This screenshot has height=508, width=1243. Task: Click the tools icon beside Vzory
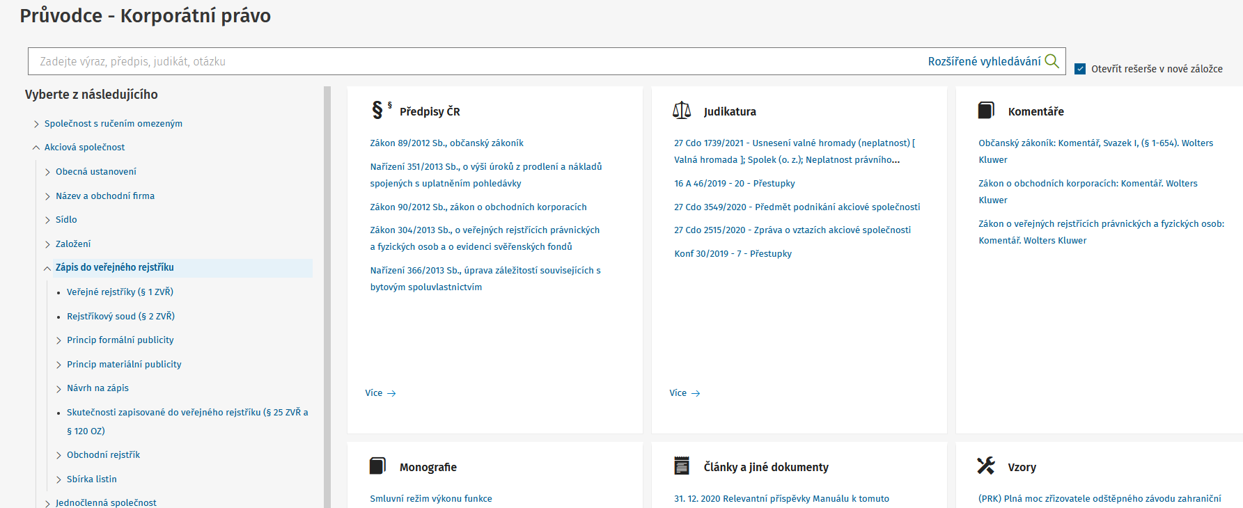[986, 466]
